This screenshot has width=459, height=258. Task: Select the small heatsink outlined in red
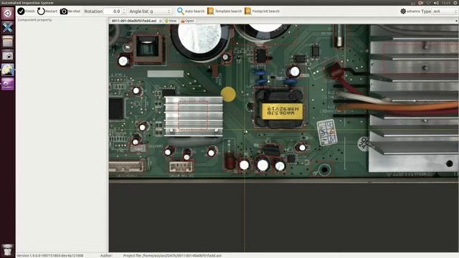pos(194,116)
